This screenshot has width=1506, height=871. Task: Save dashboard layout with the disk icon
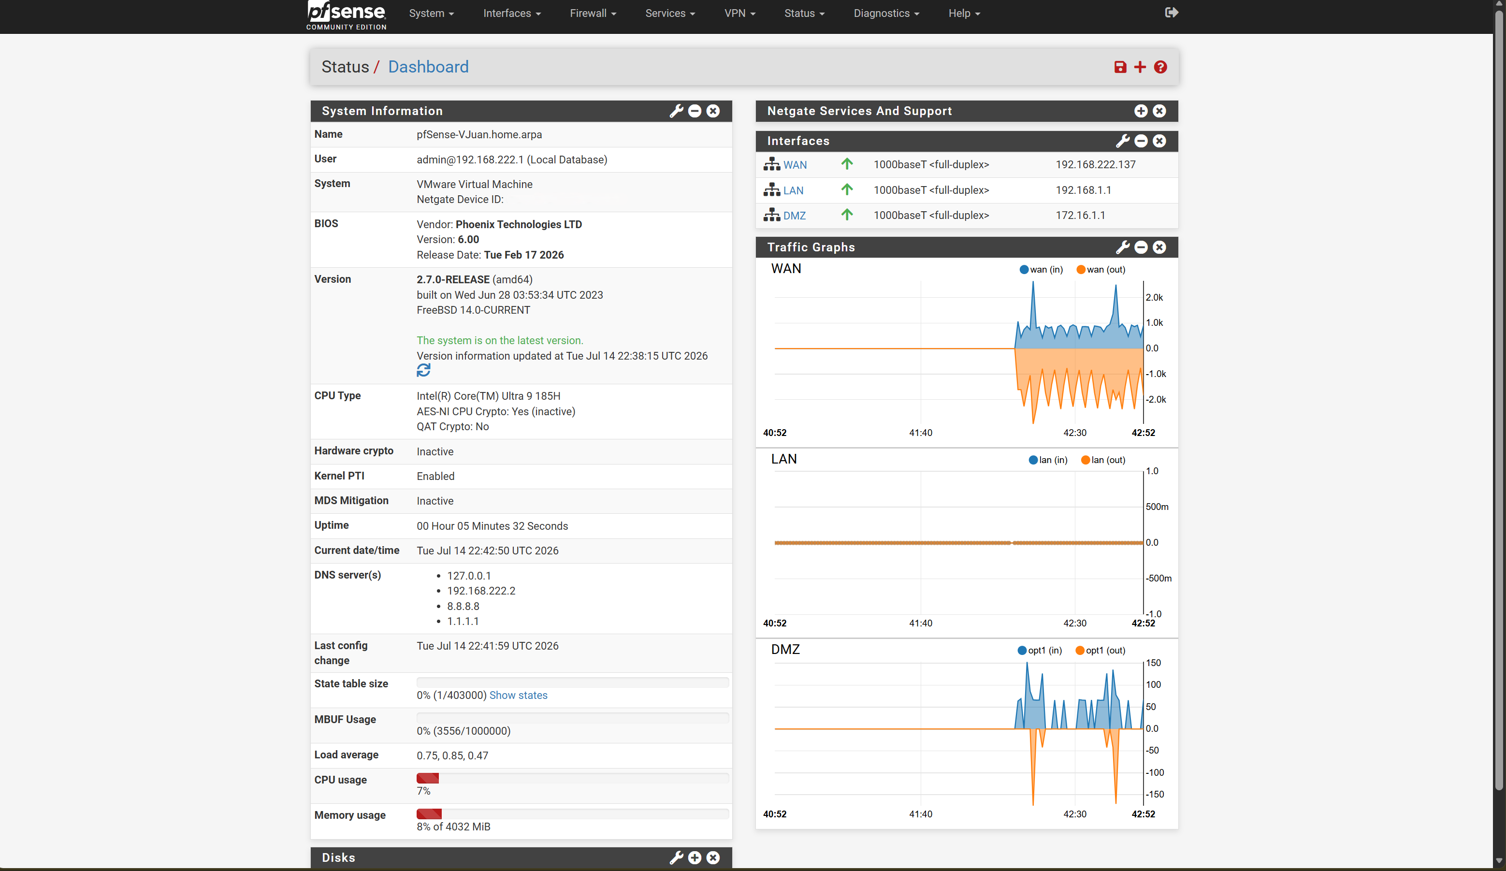coord(1120,67)
